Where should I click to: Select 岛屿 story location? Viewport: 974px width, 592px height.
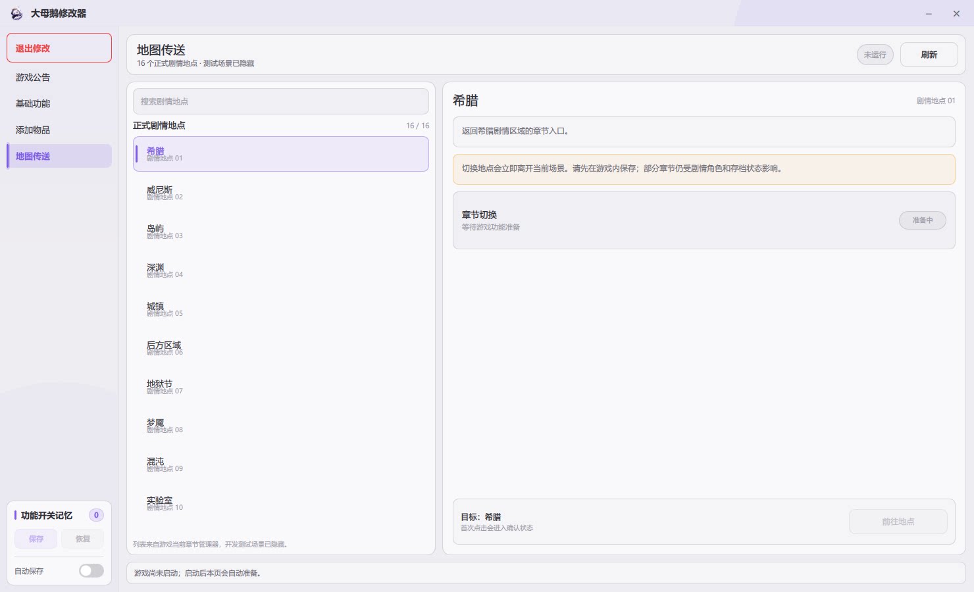click(281, 232)
